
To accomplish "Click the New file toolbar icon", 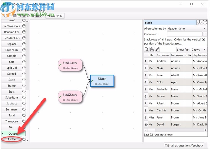I will (6, 16).
